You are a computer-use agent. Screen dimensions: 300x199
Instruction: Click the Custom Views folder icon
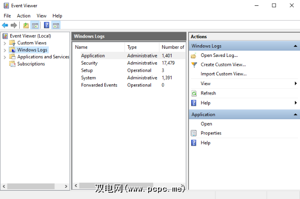pyautogui.click(x=12, y=43)
